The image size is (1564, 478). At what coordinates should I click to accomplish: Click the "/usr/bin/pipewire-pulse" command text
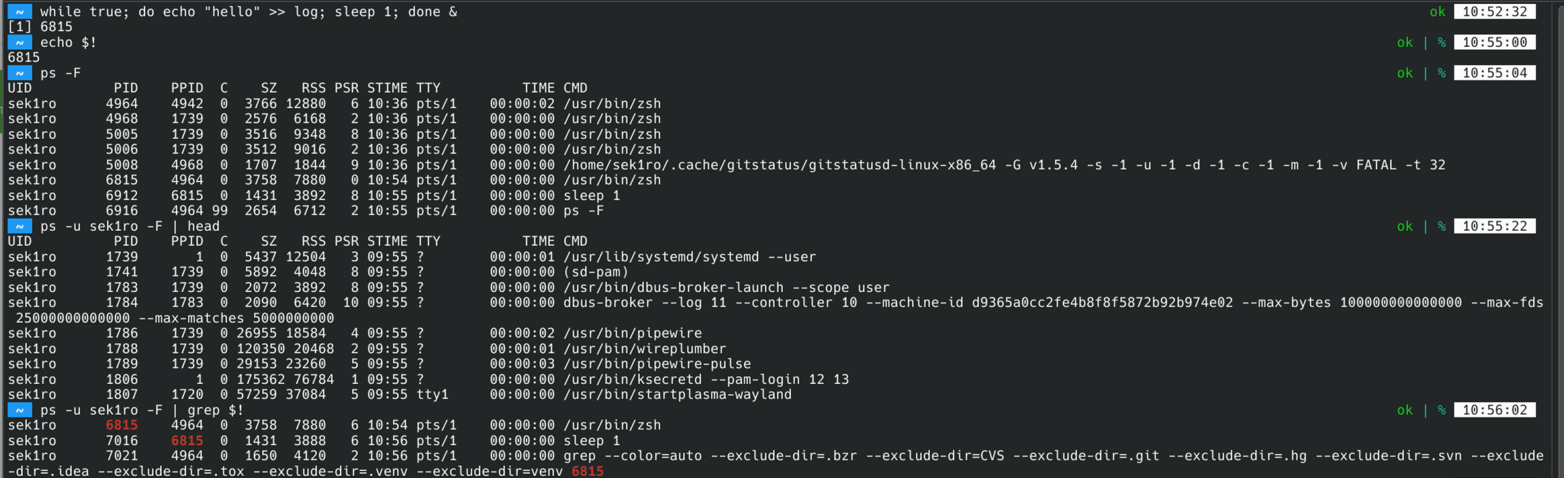click(x=656, y=364)
